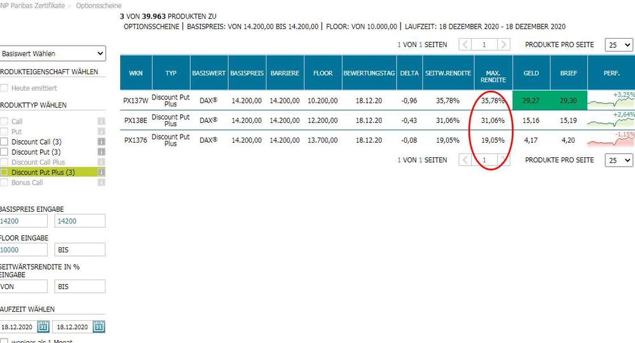
Task: Toggle the Discount Put Plus (3) checkbox
Action: (4, 172)
